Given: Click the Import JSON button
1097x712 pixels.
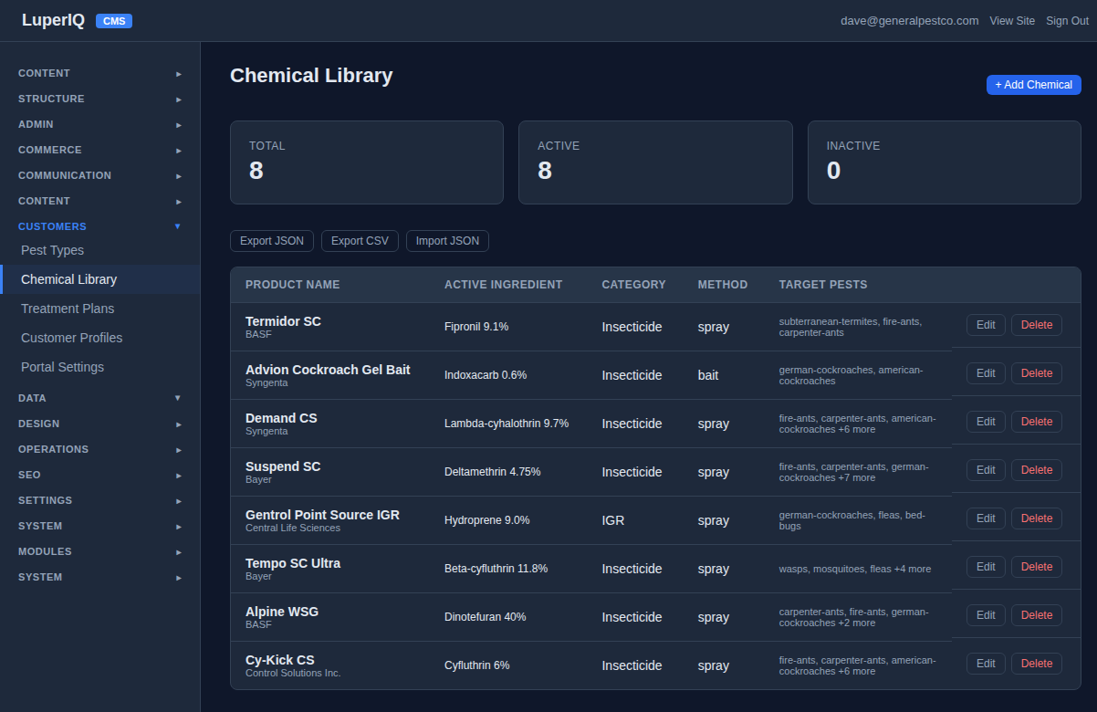Looking at the screenshot, I should pos(447,240).
